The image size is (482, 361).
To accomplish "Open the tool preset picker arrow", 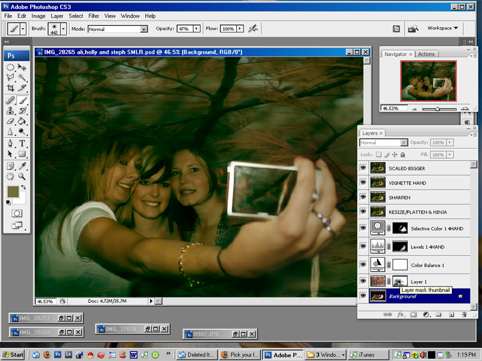I will click(x=23, y=29).
